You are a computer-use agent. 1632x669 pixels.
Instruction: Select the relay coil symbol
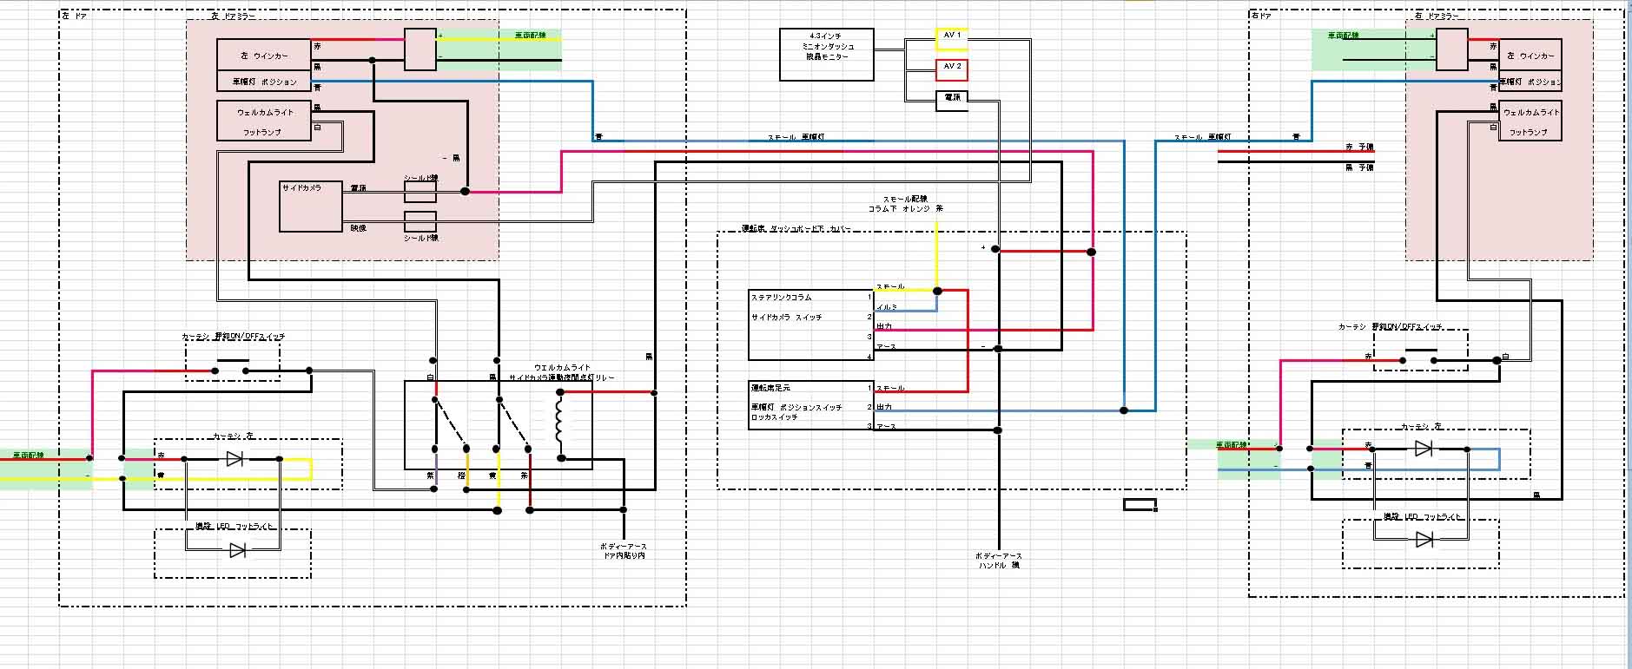coord(560,424)
